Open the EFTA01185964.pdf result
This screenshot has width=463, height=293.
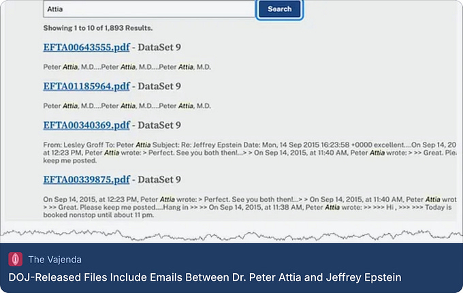(x=86, y=86)
